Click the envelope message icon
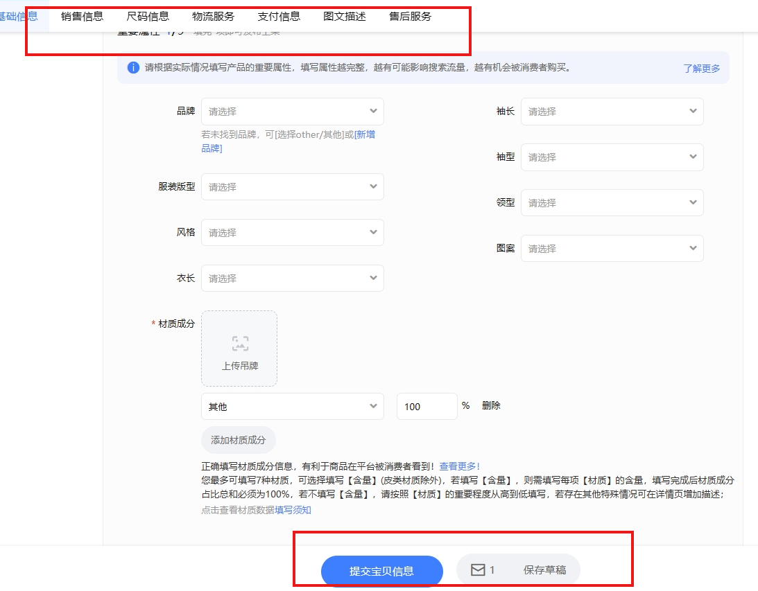 click(478, 570)
